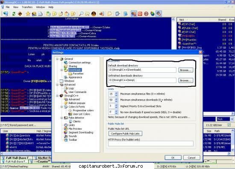Image resolution: width=235 pixels, height=169 pixels.
Task: Collapse the Advanced tree node
Action: 57,85
